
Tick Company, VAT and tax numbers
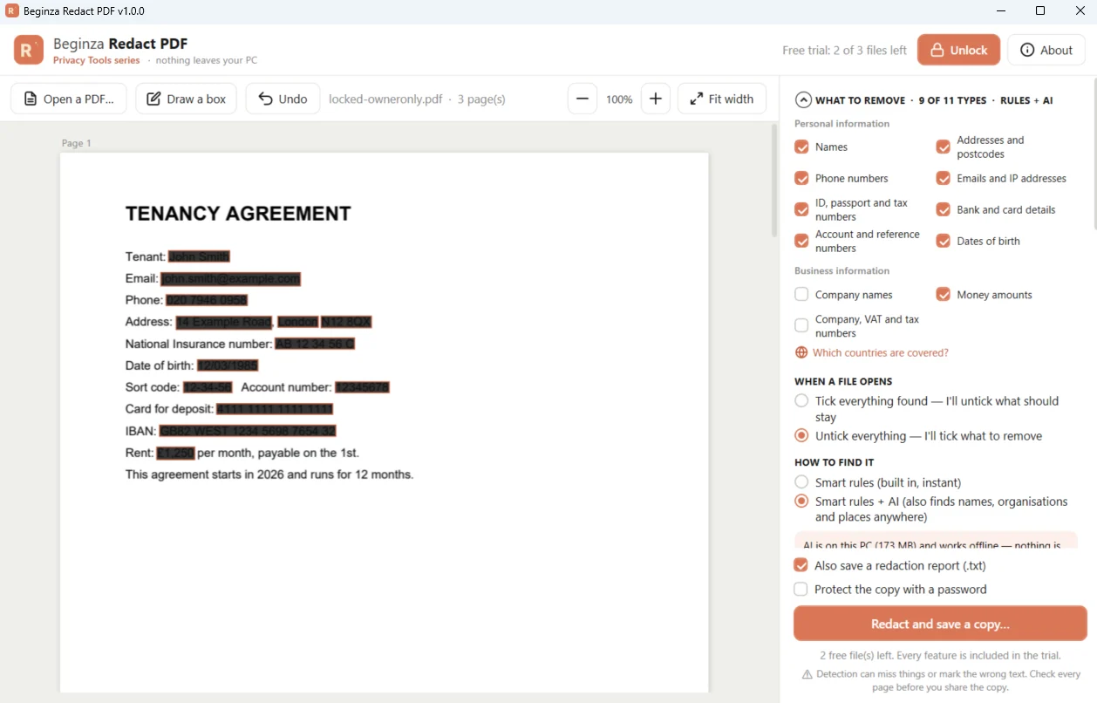801,325
